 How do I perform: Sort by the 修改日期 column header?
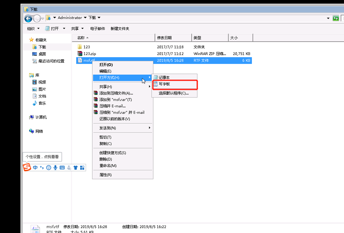coord(165,38)
